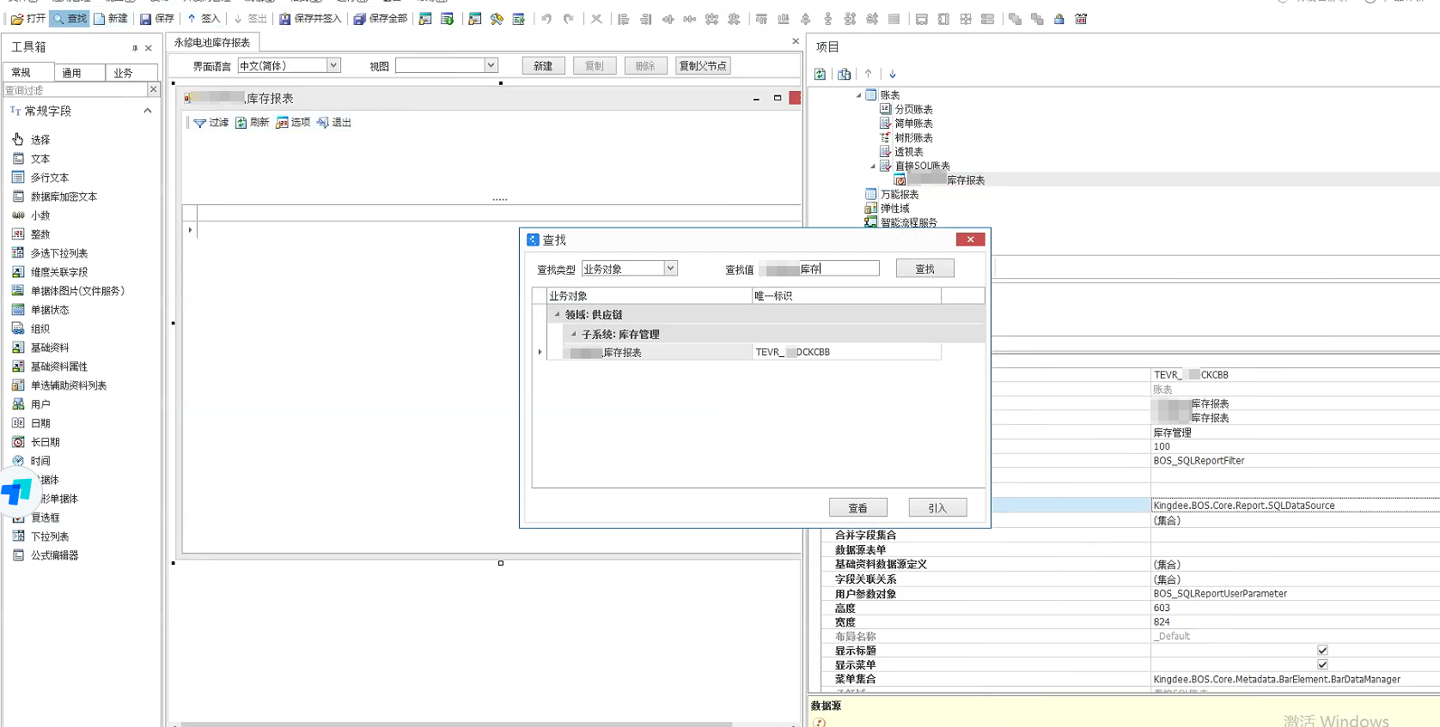The height and width of the screenshot is (727, 1440).
Task: Click the 查找 (Find) toolbar button
Action: pos(70,18)
